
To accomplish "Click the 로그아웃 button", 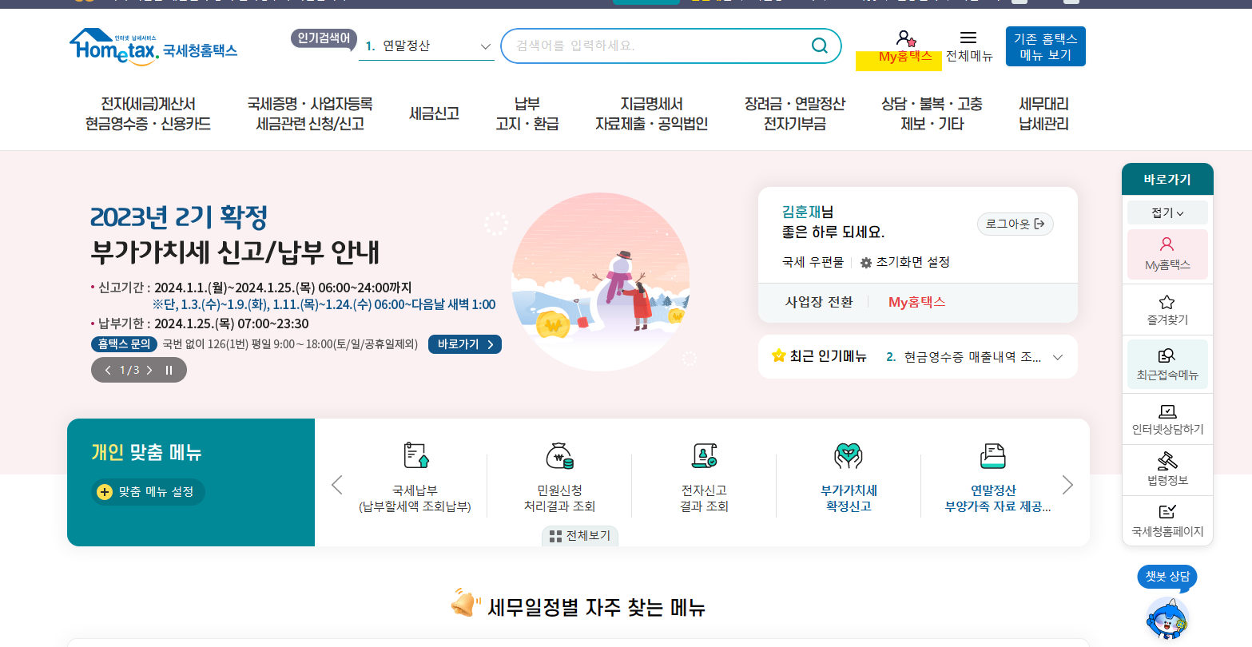I will click(x=1014, y=224).
